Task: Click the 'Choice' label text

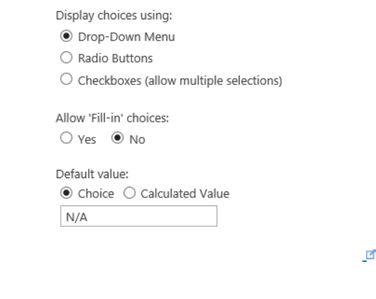Action: click(96, 194)
